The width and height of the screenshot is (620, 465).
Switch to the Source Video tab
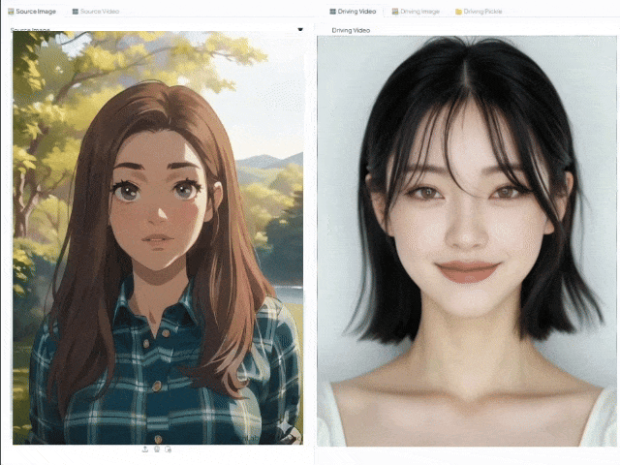tap(100, 11)
